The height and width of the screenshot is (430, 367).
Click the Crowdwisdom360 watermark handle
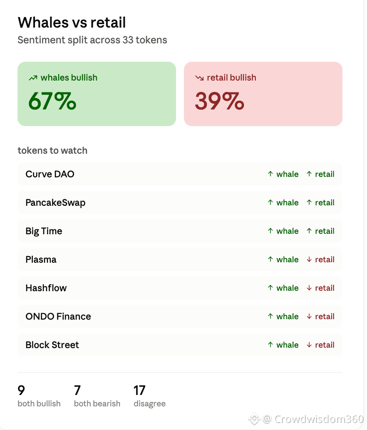(313, 419)
